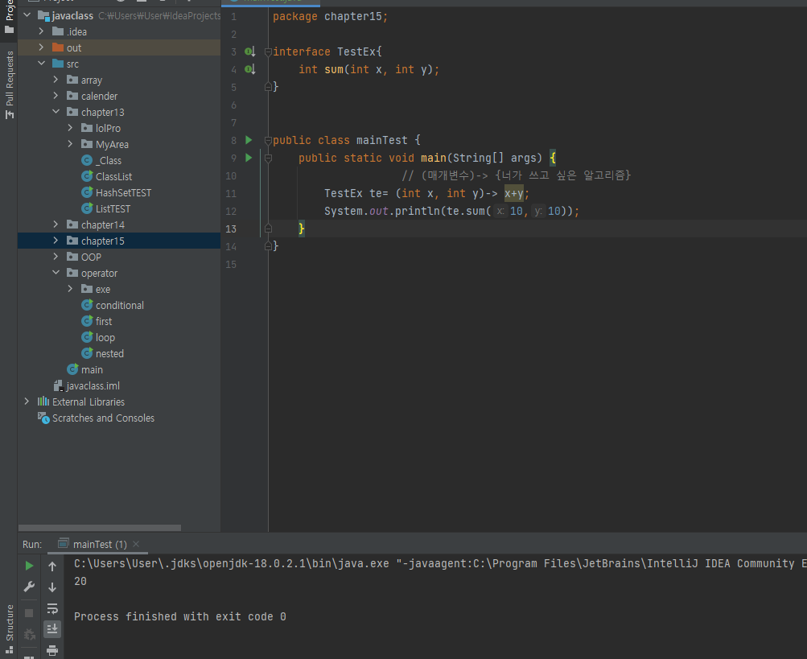
Task: Fold the TestEx interface block at line 3
Action: click(268, 51)
